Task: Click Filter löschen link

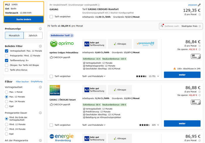Action: (x=22, y=82)
